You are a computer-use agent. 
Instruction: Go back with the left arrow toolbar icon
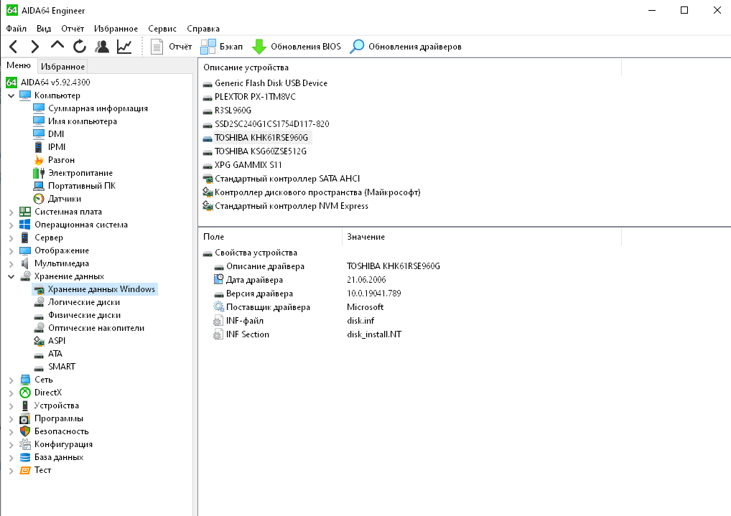(14, 47)
